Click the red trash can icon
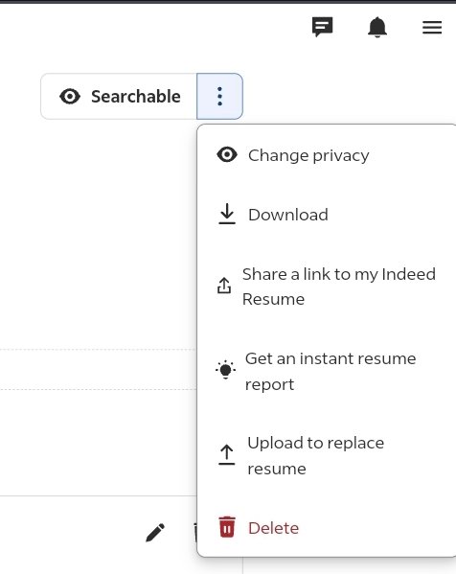 (227, 527)
